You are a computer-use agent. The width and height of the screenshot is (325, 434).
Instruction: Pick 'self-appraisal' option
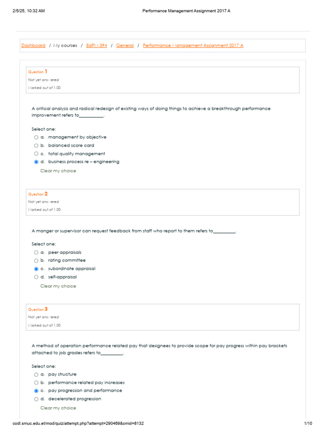tap(36, 277)
